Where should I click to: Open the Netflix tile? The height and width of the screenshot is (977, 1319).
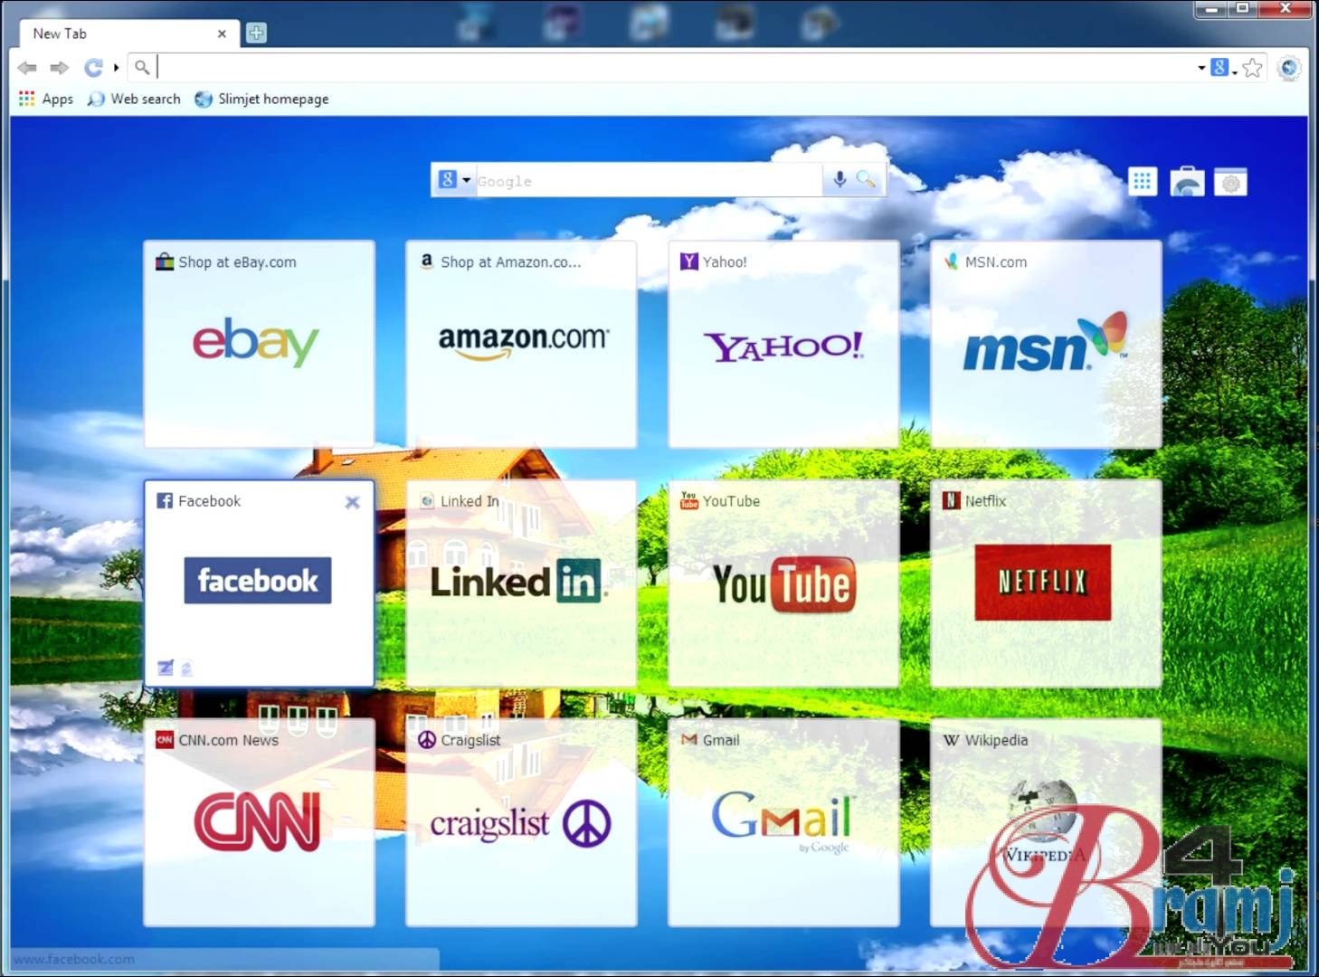click(1047, 583)
